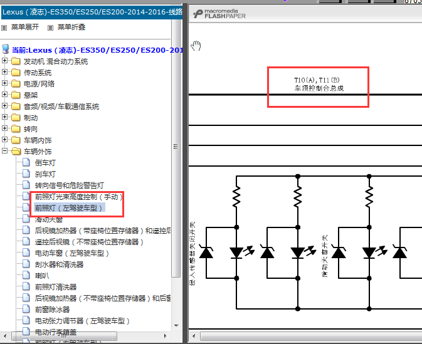Open the 倒车灯 document
The image size is (422, 344).
[45, 163]
